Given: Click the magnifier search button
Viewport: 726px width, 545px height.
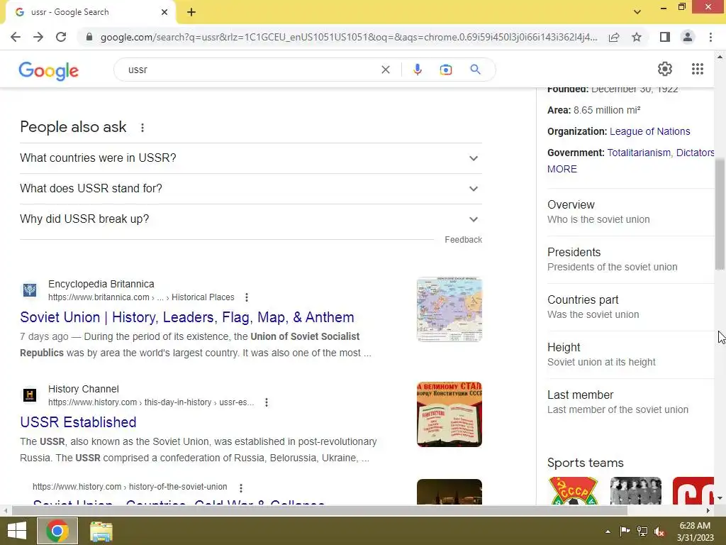Looking at the screenshot, I should 475,70.
